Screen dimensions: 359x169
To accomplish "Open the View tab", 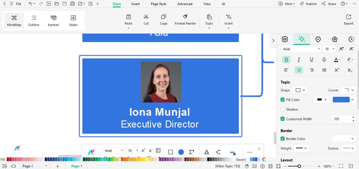I will [x=207, y=4].
